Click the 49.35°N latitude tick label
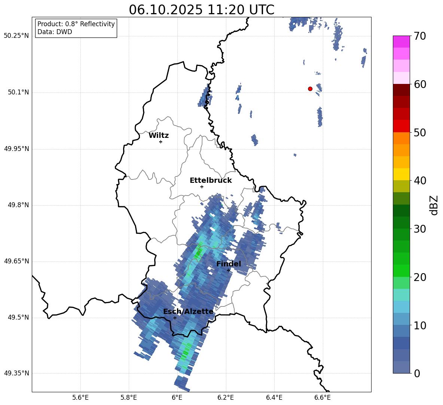Screen dimensions: 443x405 click(16, 374)
